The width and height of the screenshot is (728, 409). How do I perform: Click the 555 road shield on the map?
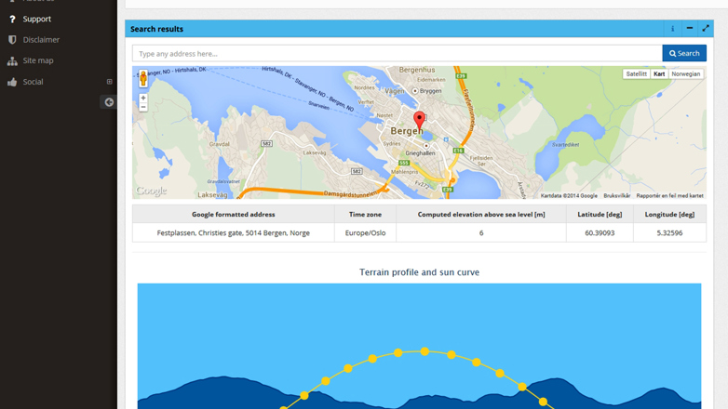tap(404, 163)
